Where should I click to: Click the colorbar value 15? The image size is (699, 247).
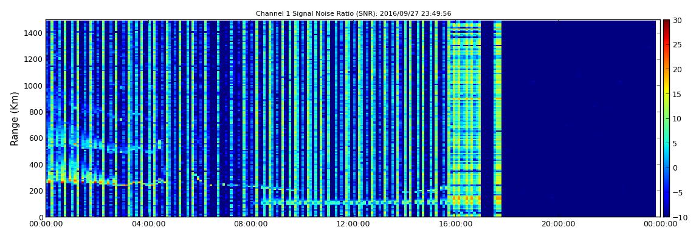tap(678, 94)
